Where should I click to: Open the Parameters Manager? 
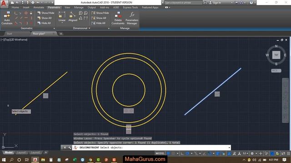coord(132,18)
